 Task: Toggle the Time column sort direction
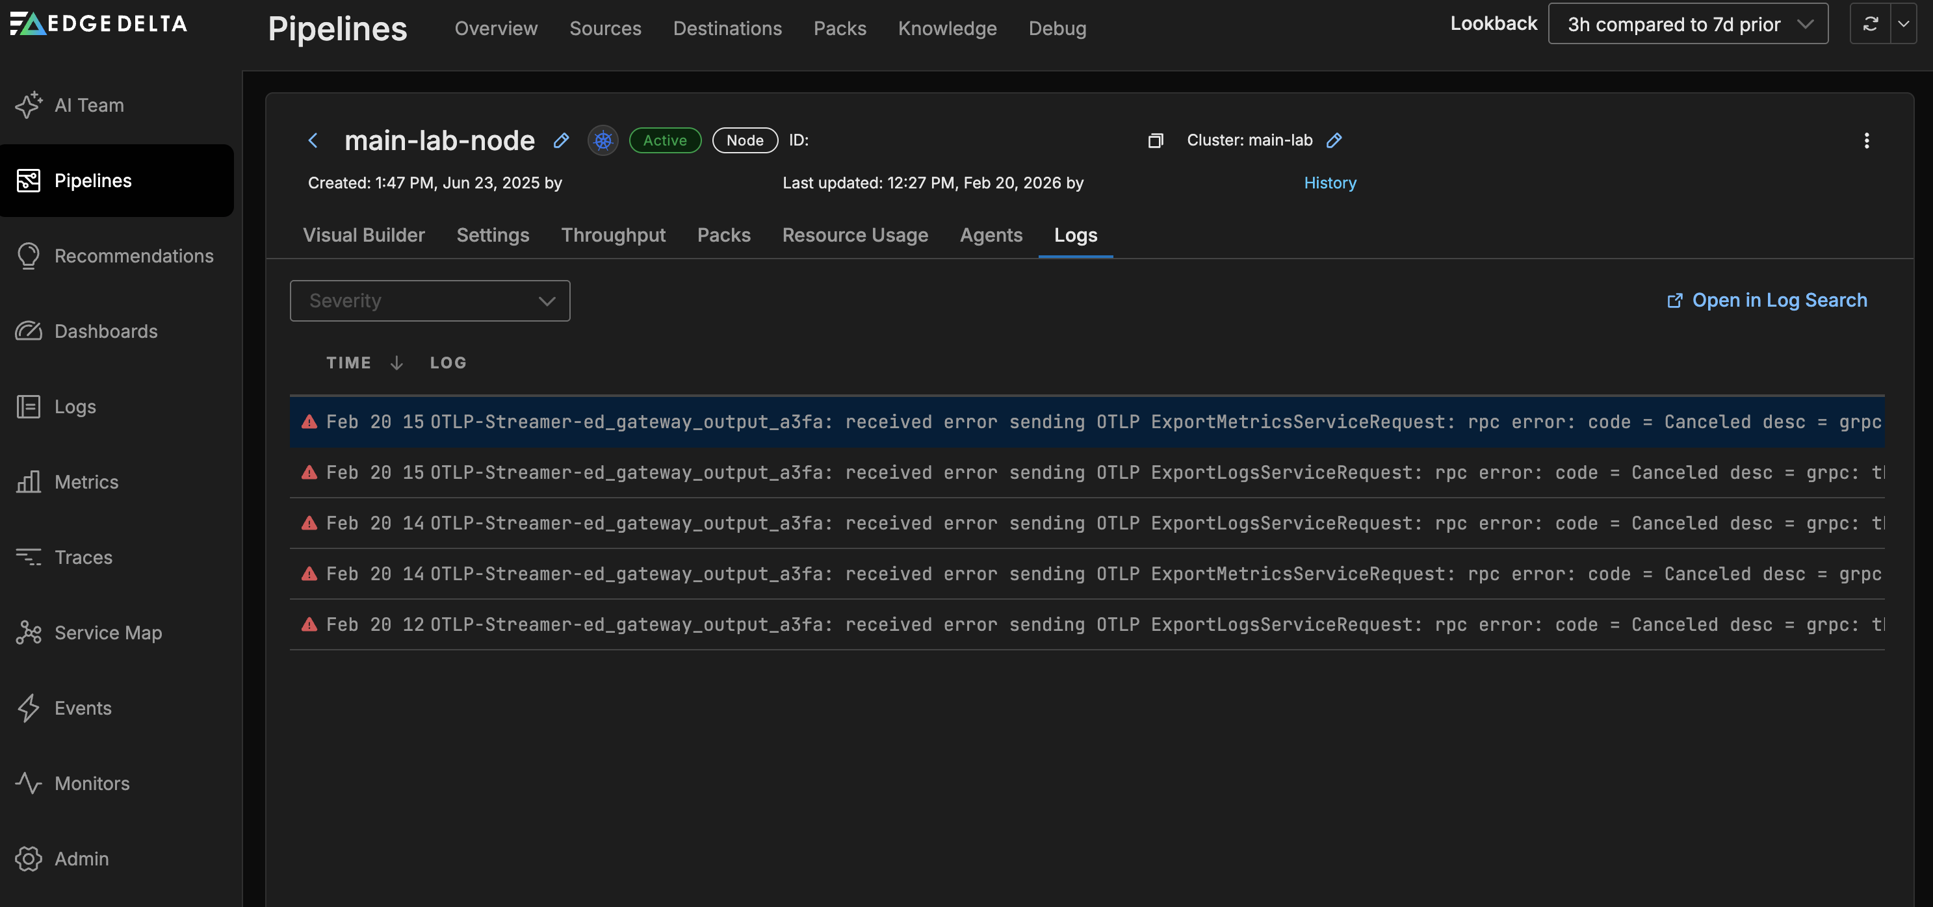(396, 363)
